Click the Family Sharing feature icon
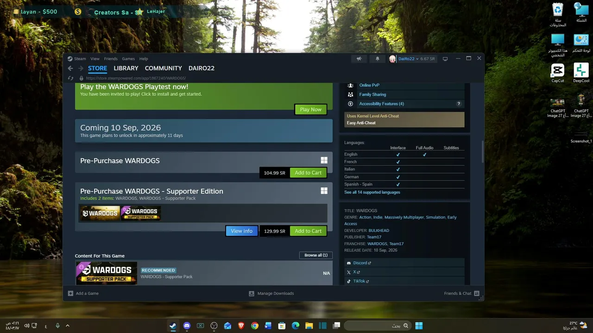The height and width of the screenshot is (333, 593). (350, 94)
